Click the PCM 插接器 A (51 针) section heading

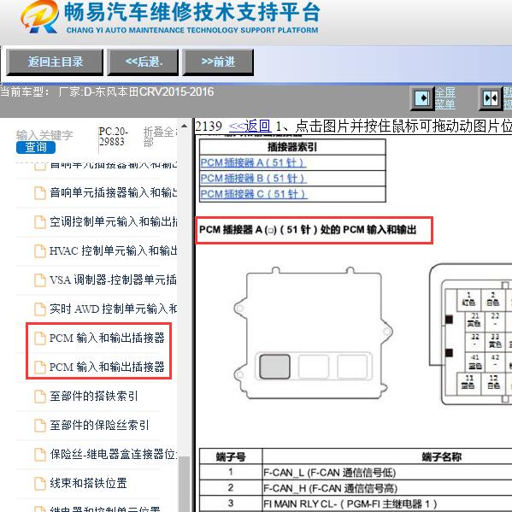(x=308, y=230)
